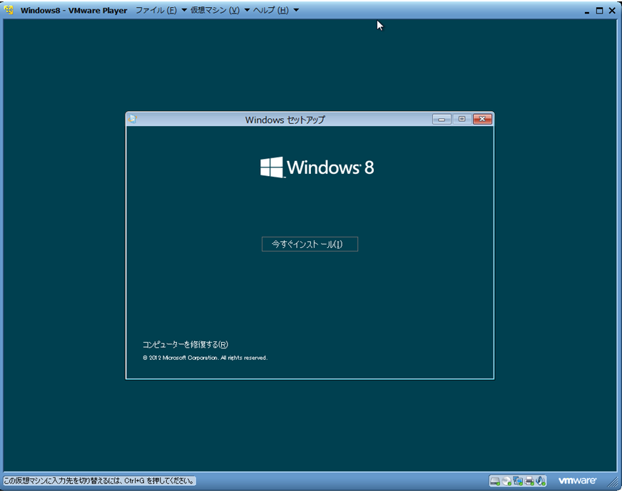Image resolution: width=622 pixels, height=493 pixels.
Task: Click the network adapter status icon
Action: point(518,481)
